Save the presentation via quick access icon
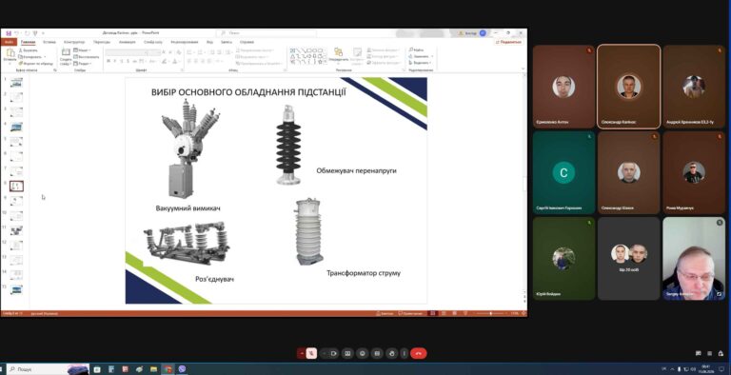This screenshot has height=375, width=731. (x=9, y=33)
